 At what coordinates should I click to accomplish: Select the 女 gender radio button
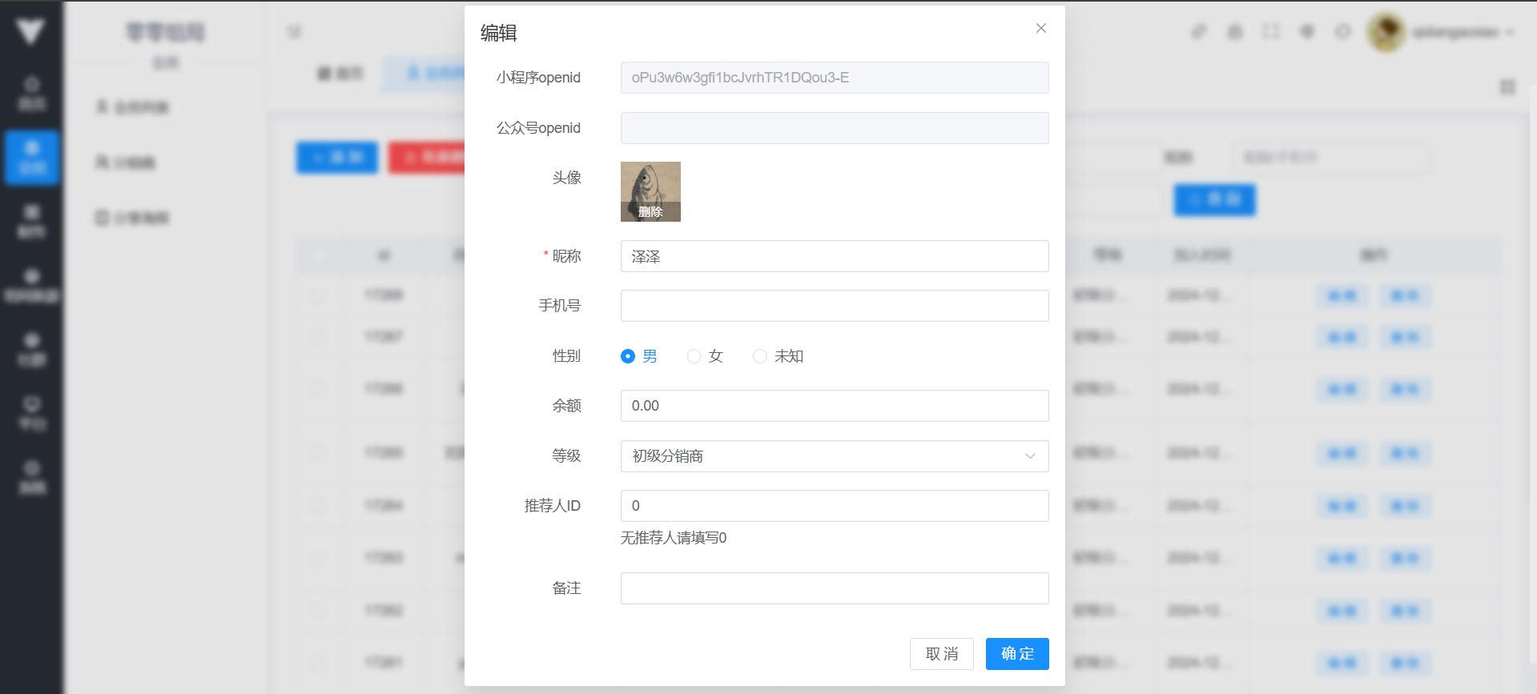694,356
